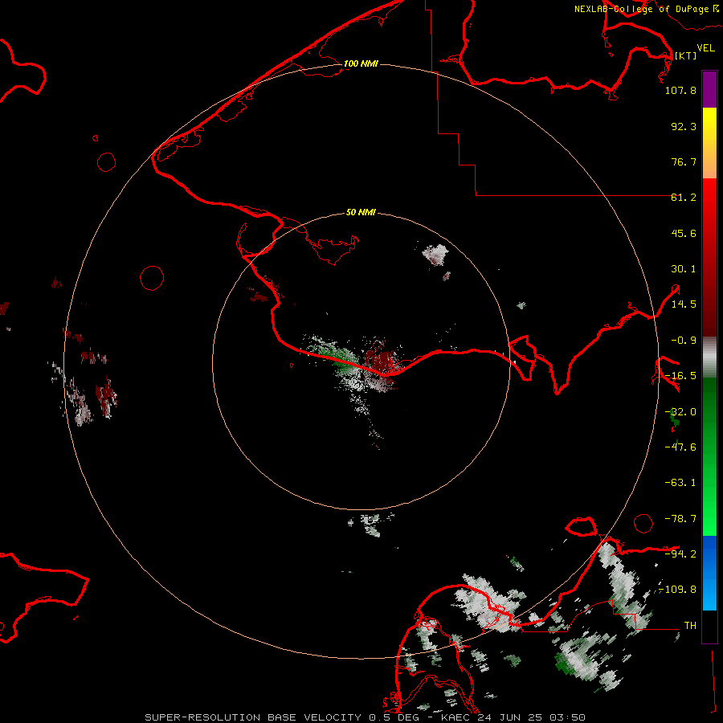
Task: Click the 50 NMI range ring label
Action: coord(361,212)
